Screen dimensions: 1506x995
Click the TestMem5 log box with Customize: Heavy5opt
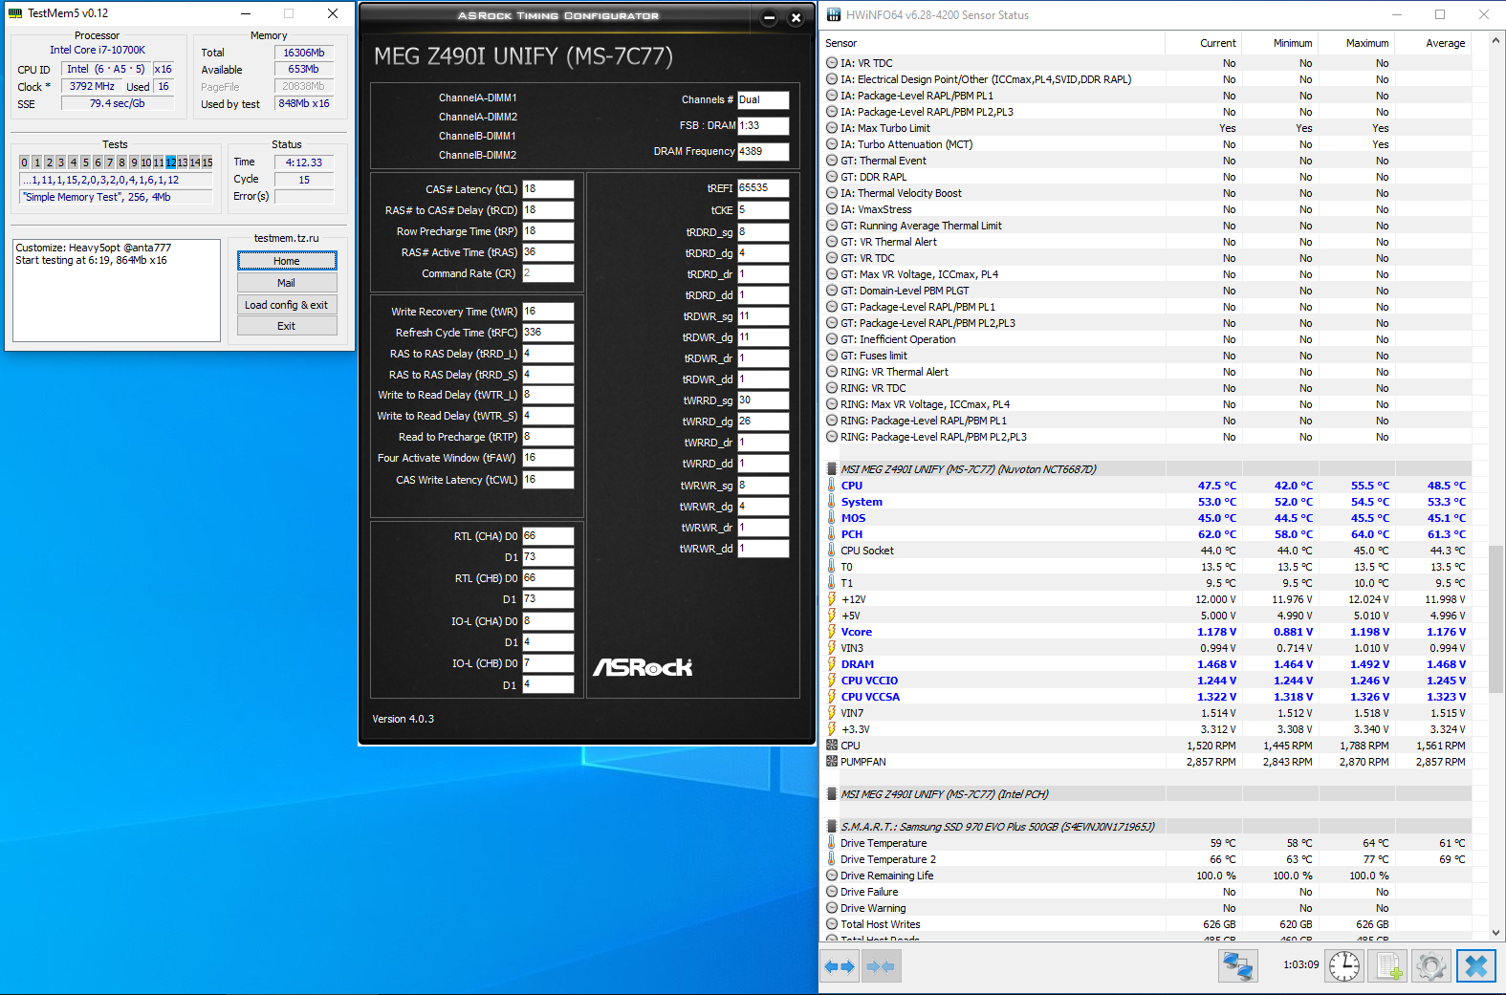pyautogui.click(x=117, y=291)
